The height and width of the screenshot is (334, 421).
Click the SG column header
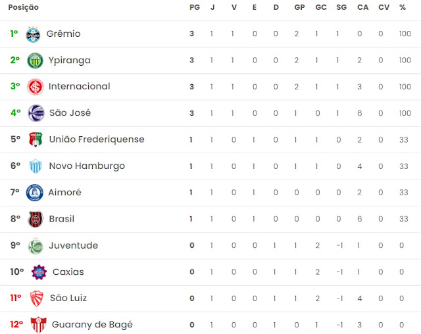click(x=341, y=7)
